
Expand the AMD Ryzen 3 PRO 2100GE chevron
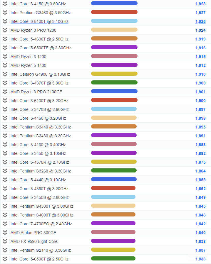5,92
